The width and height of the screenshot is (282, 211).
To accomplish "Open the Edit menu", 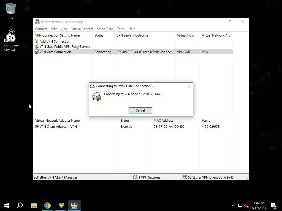I will click(54, 29).
